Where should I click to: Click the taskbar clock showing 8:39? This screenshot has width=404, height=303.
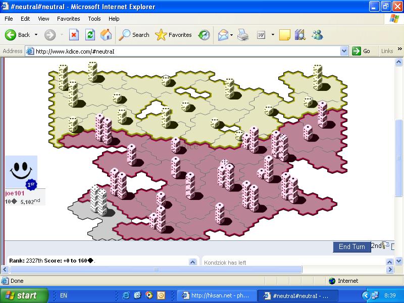[x=390, y=295]
